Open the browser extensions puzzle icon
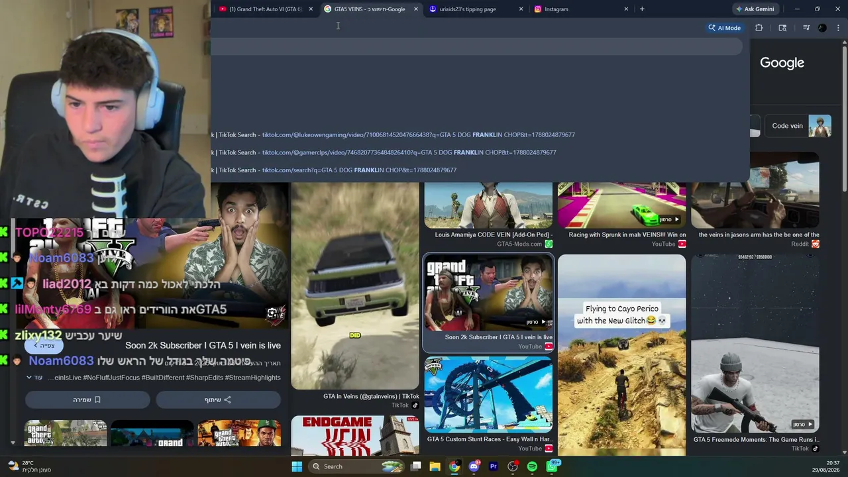This screenshot has height=477, width=848. click(759, 28)
